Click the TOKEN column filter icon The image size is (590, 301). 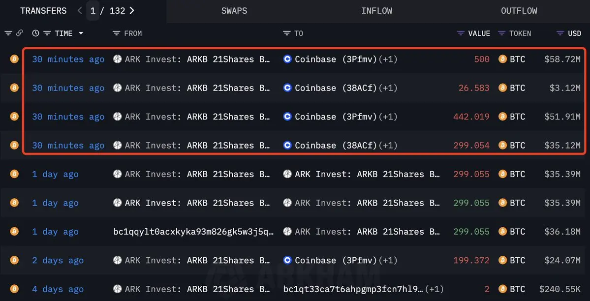(501, 33)
